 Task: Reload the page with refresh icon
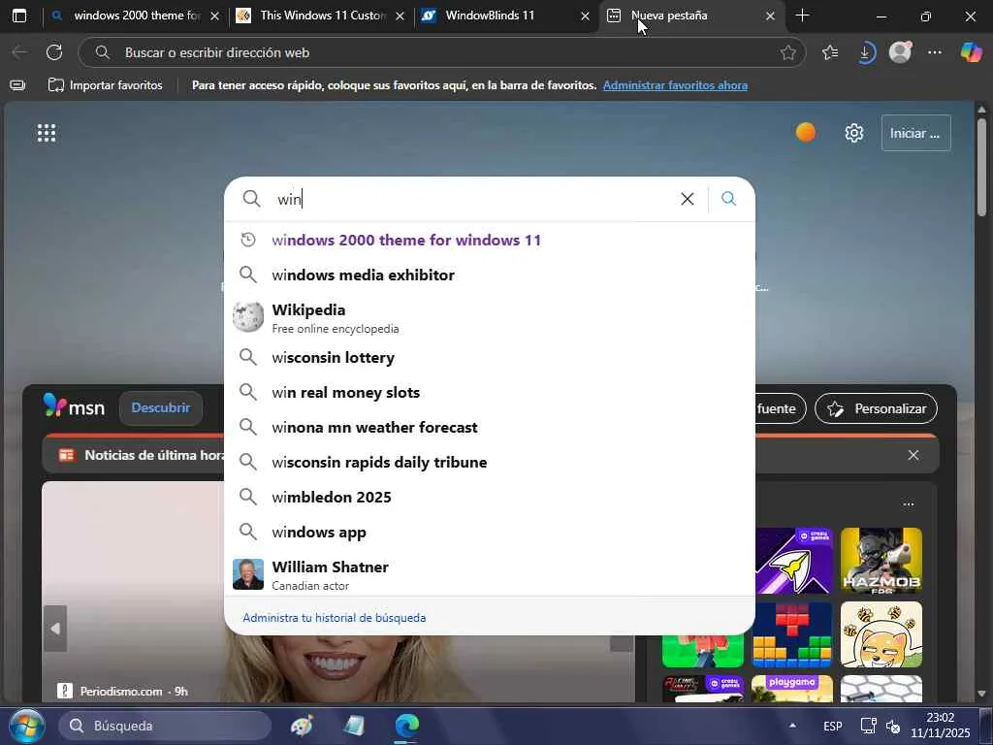[x=54, y=52]
